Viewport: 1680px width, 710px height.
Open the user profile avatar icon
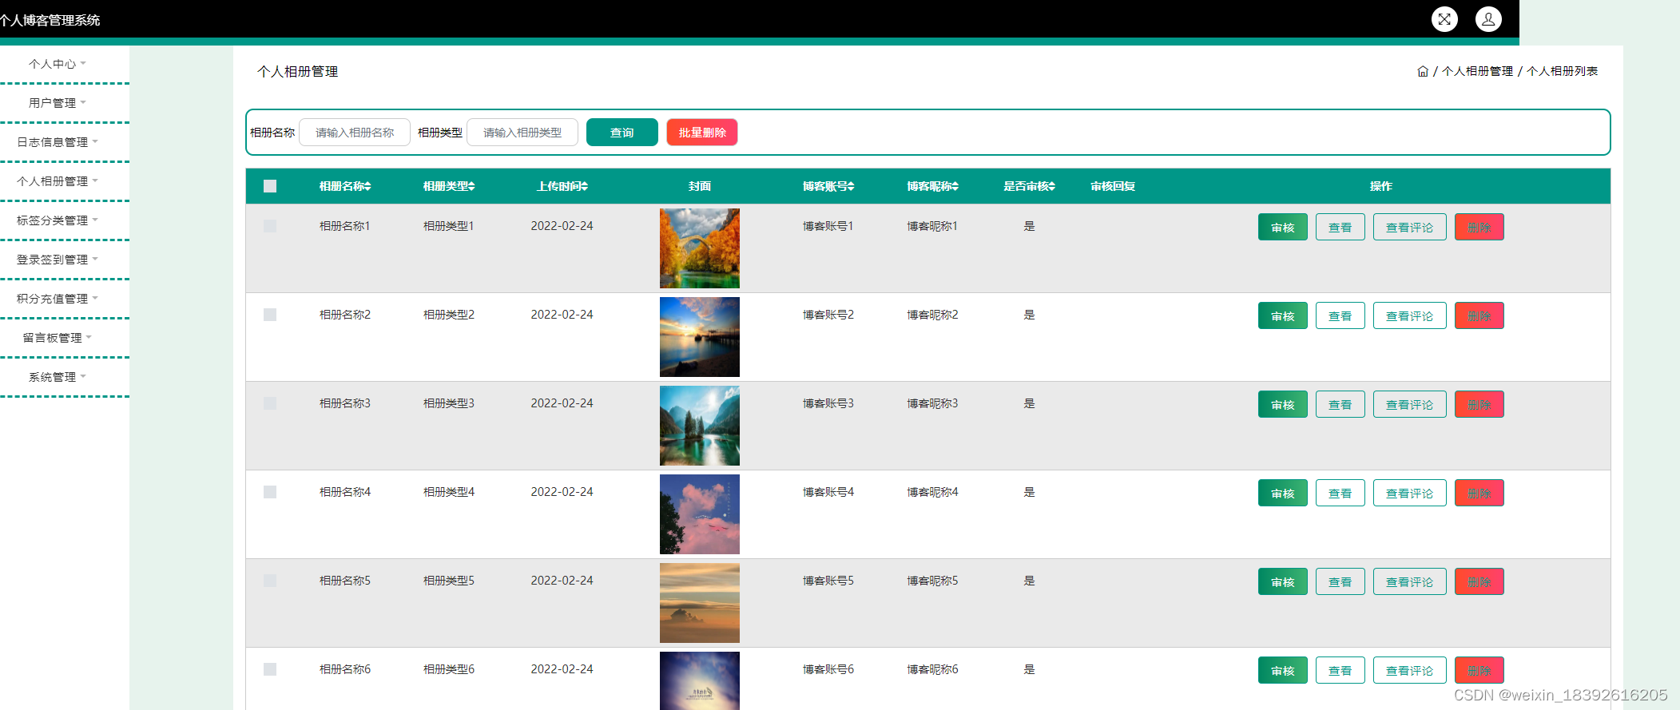click(x=1488, y=19)
